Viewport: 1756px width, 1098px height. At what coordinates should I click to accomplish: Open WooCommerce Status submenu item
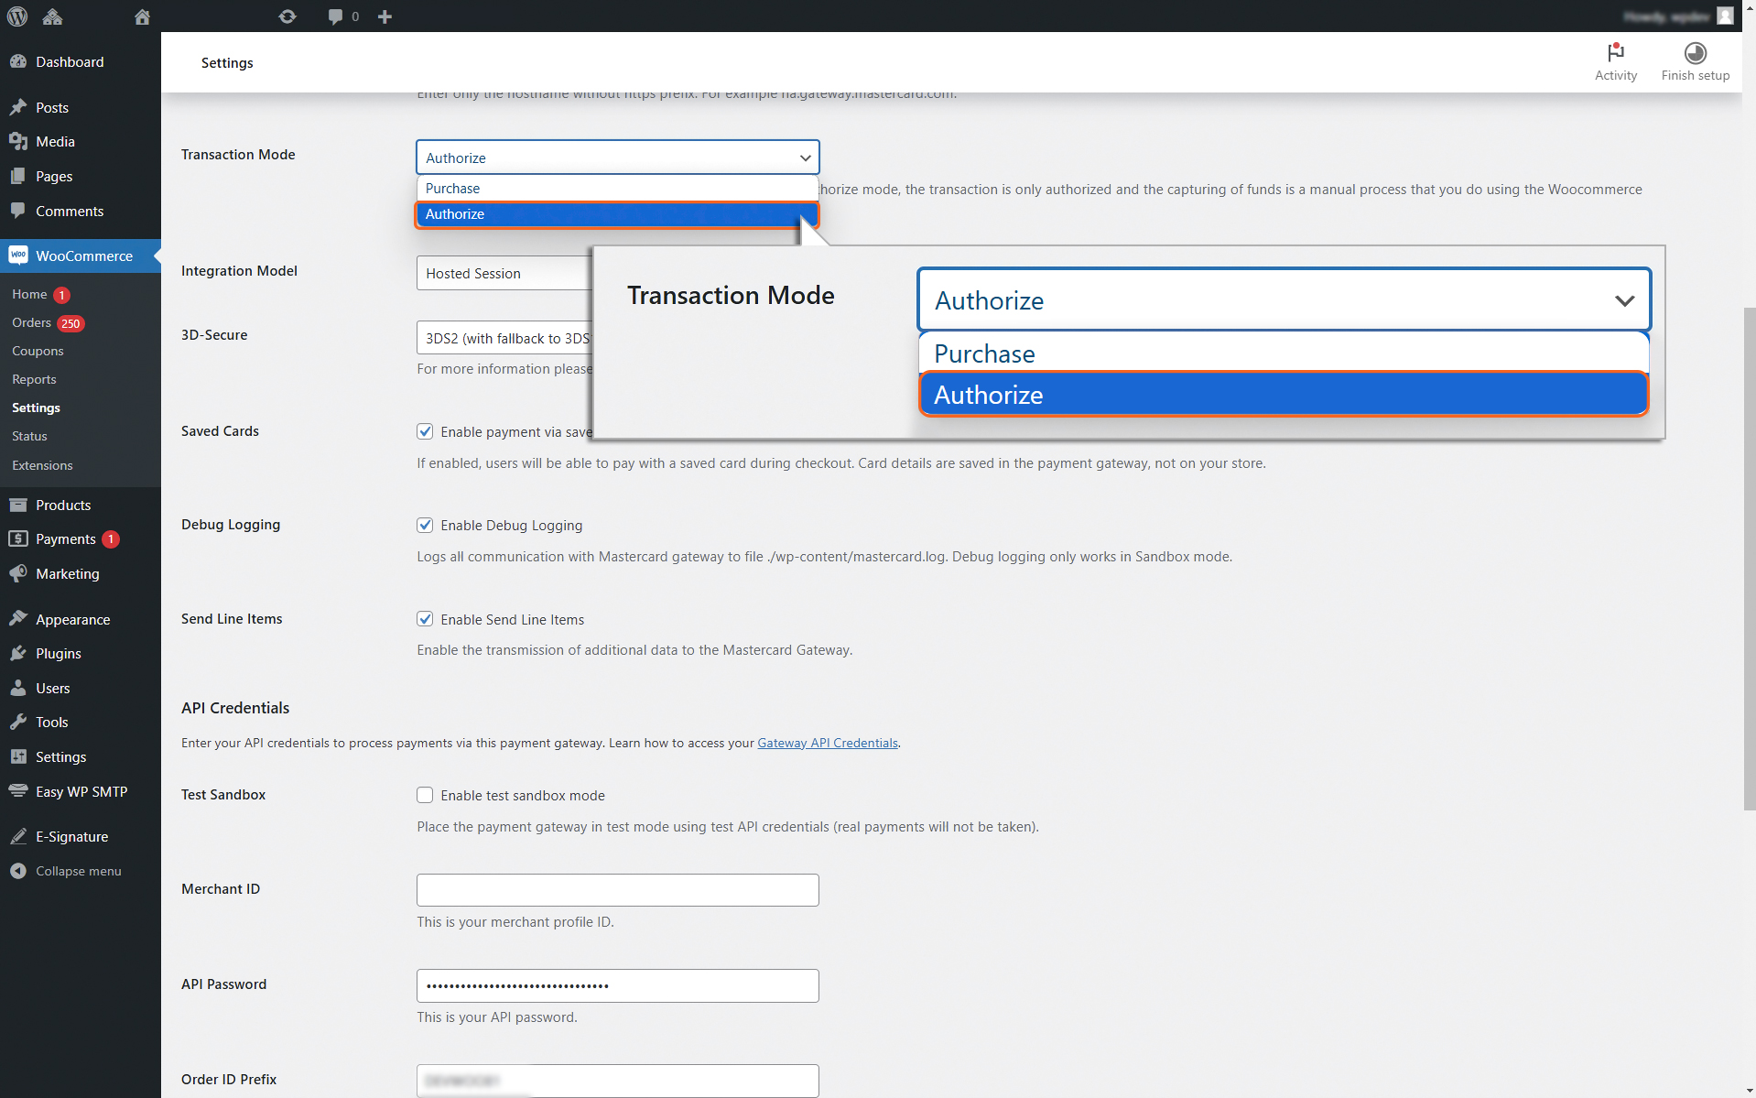click(29, 436)
